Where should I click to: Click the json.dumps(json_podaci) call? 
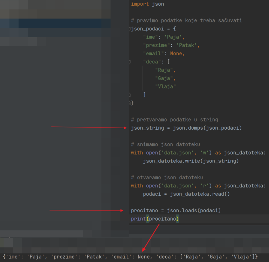(207, 128)
